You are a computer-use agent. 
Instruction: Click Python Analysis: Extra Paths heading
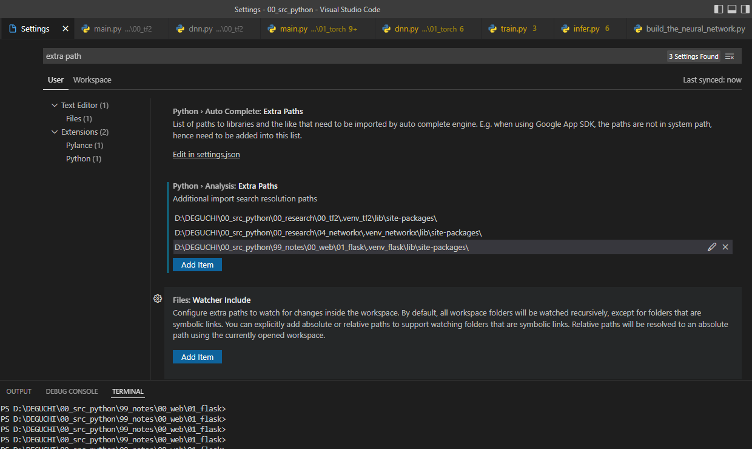pyautogui.click(x=225, y=186)
